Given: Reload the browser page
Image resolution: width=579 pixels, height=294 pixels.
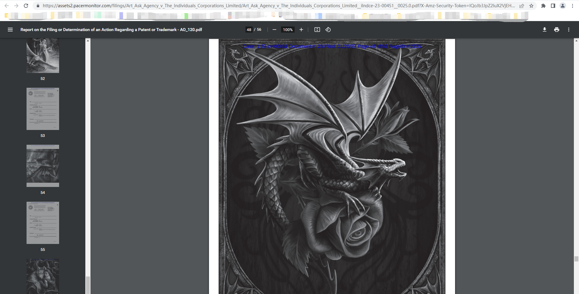Looking at the screenshot, I should tap(26, 6).
